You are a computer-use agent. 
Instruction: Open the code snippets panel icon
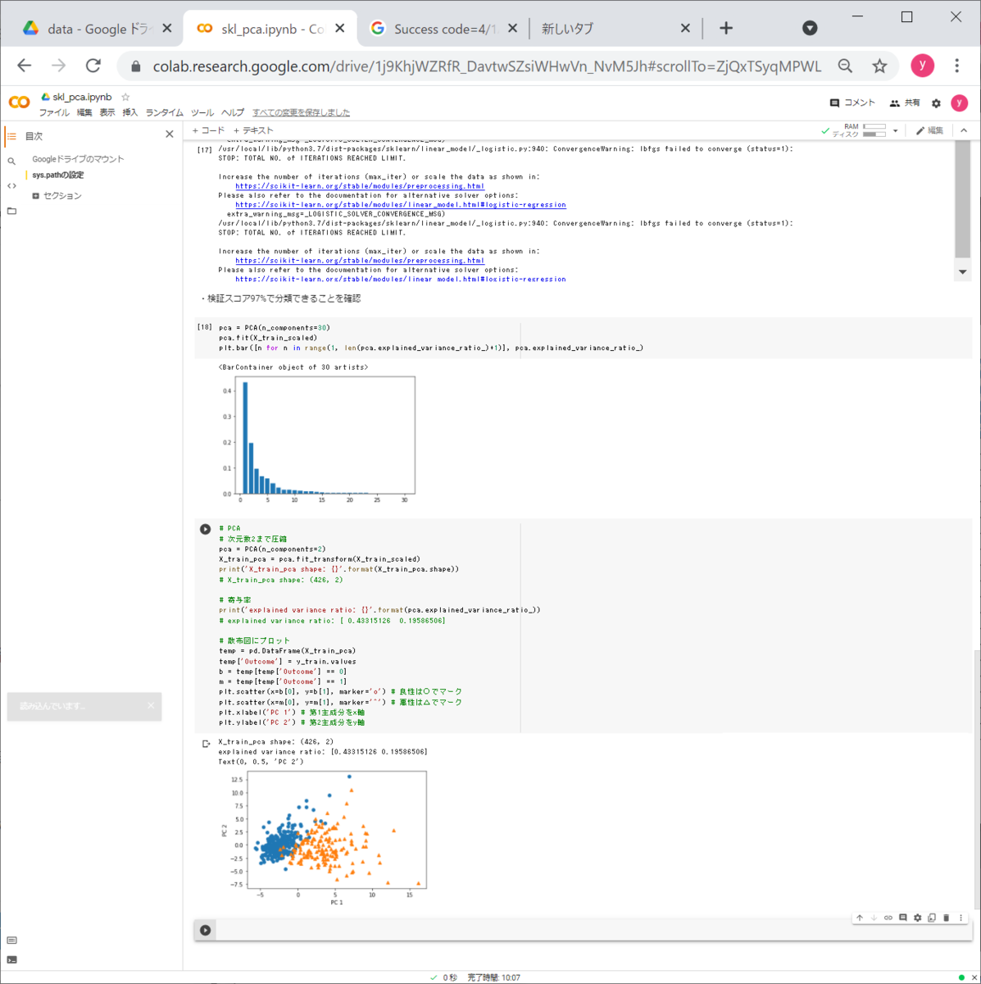coord(11,186)
